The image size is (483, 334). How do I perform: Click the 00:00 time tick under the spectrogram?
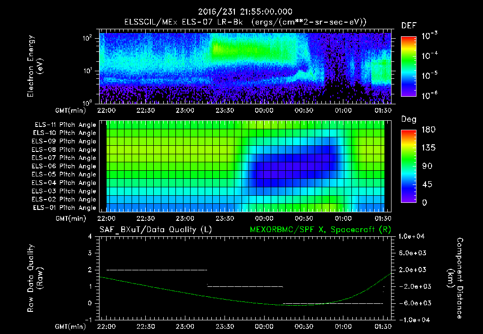pos(264,110)
